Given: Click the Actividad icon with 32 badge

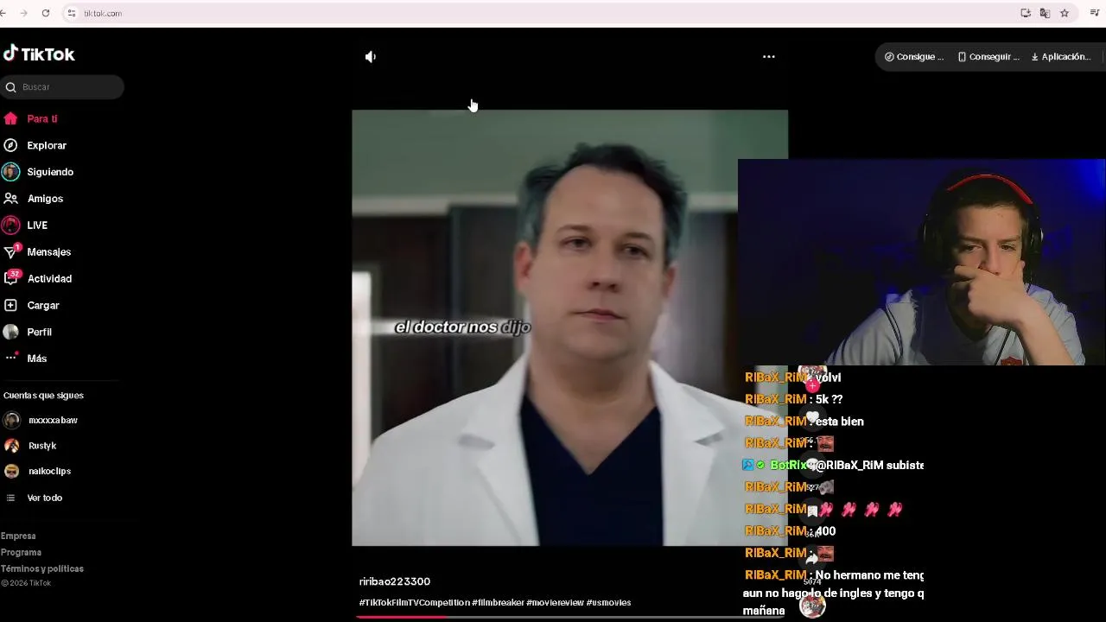Looking at the screenshot, I should [10, 278].
